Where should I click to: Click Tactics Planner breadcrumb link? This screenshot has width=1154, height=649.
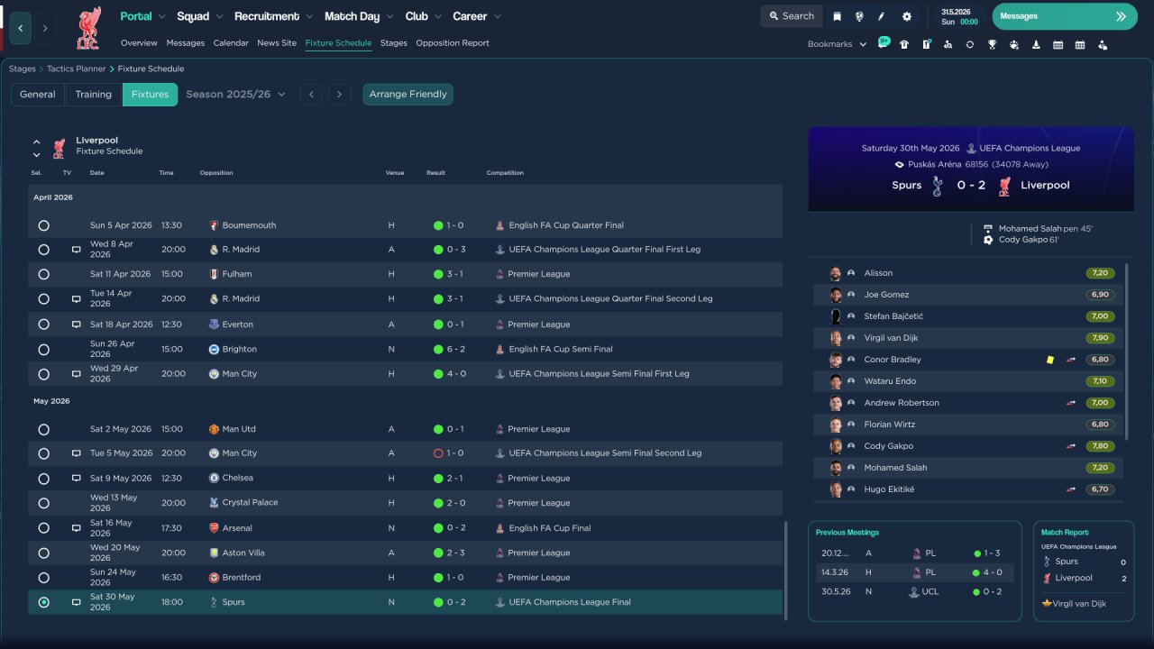tap(77, 69)
